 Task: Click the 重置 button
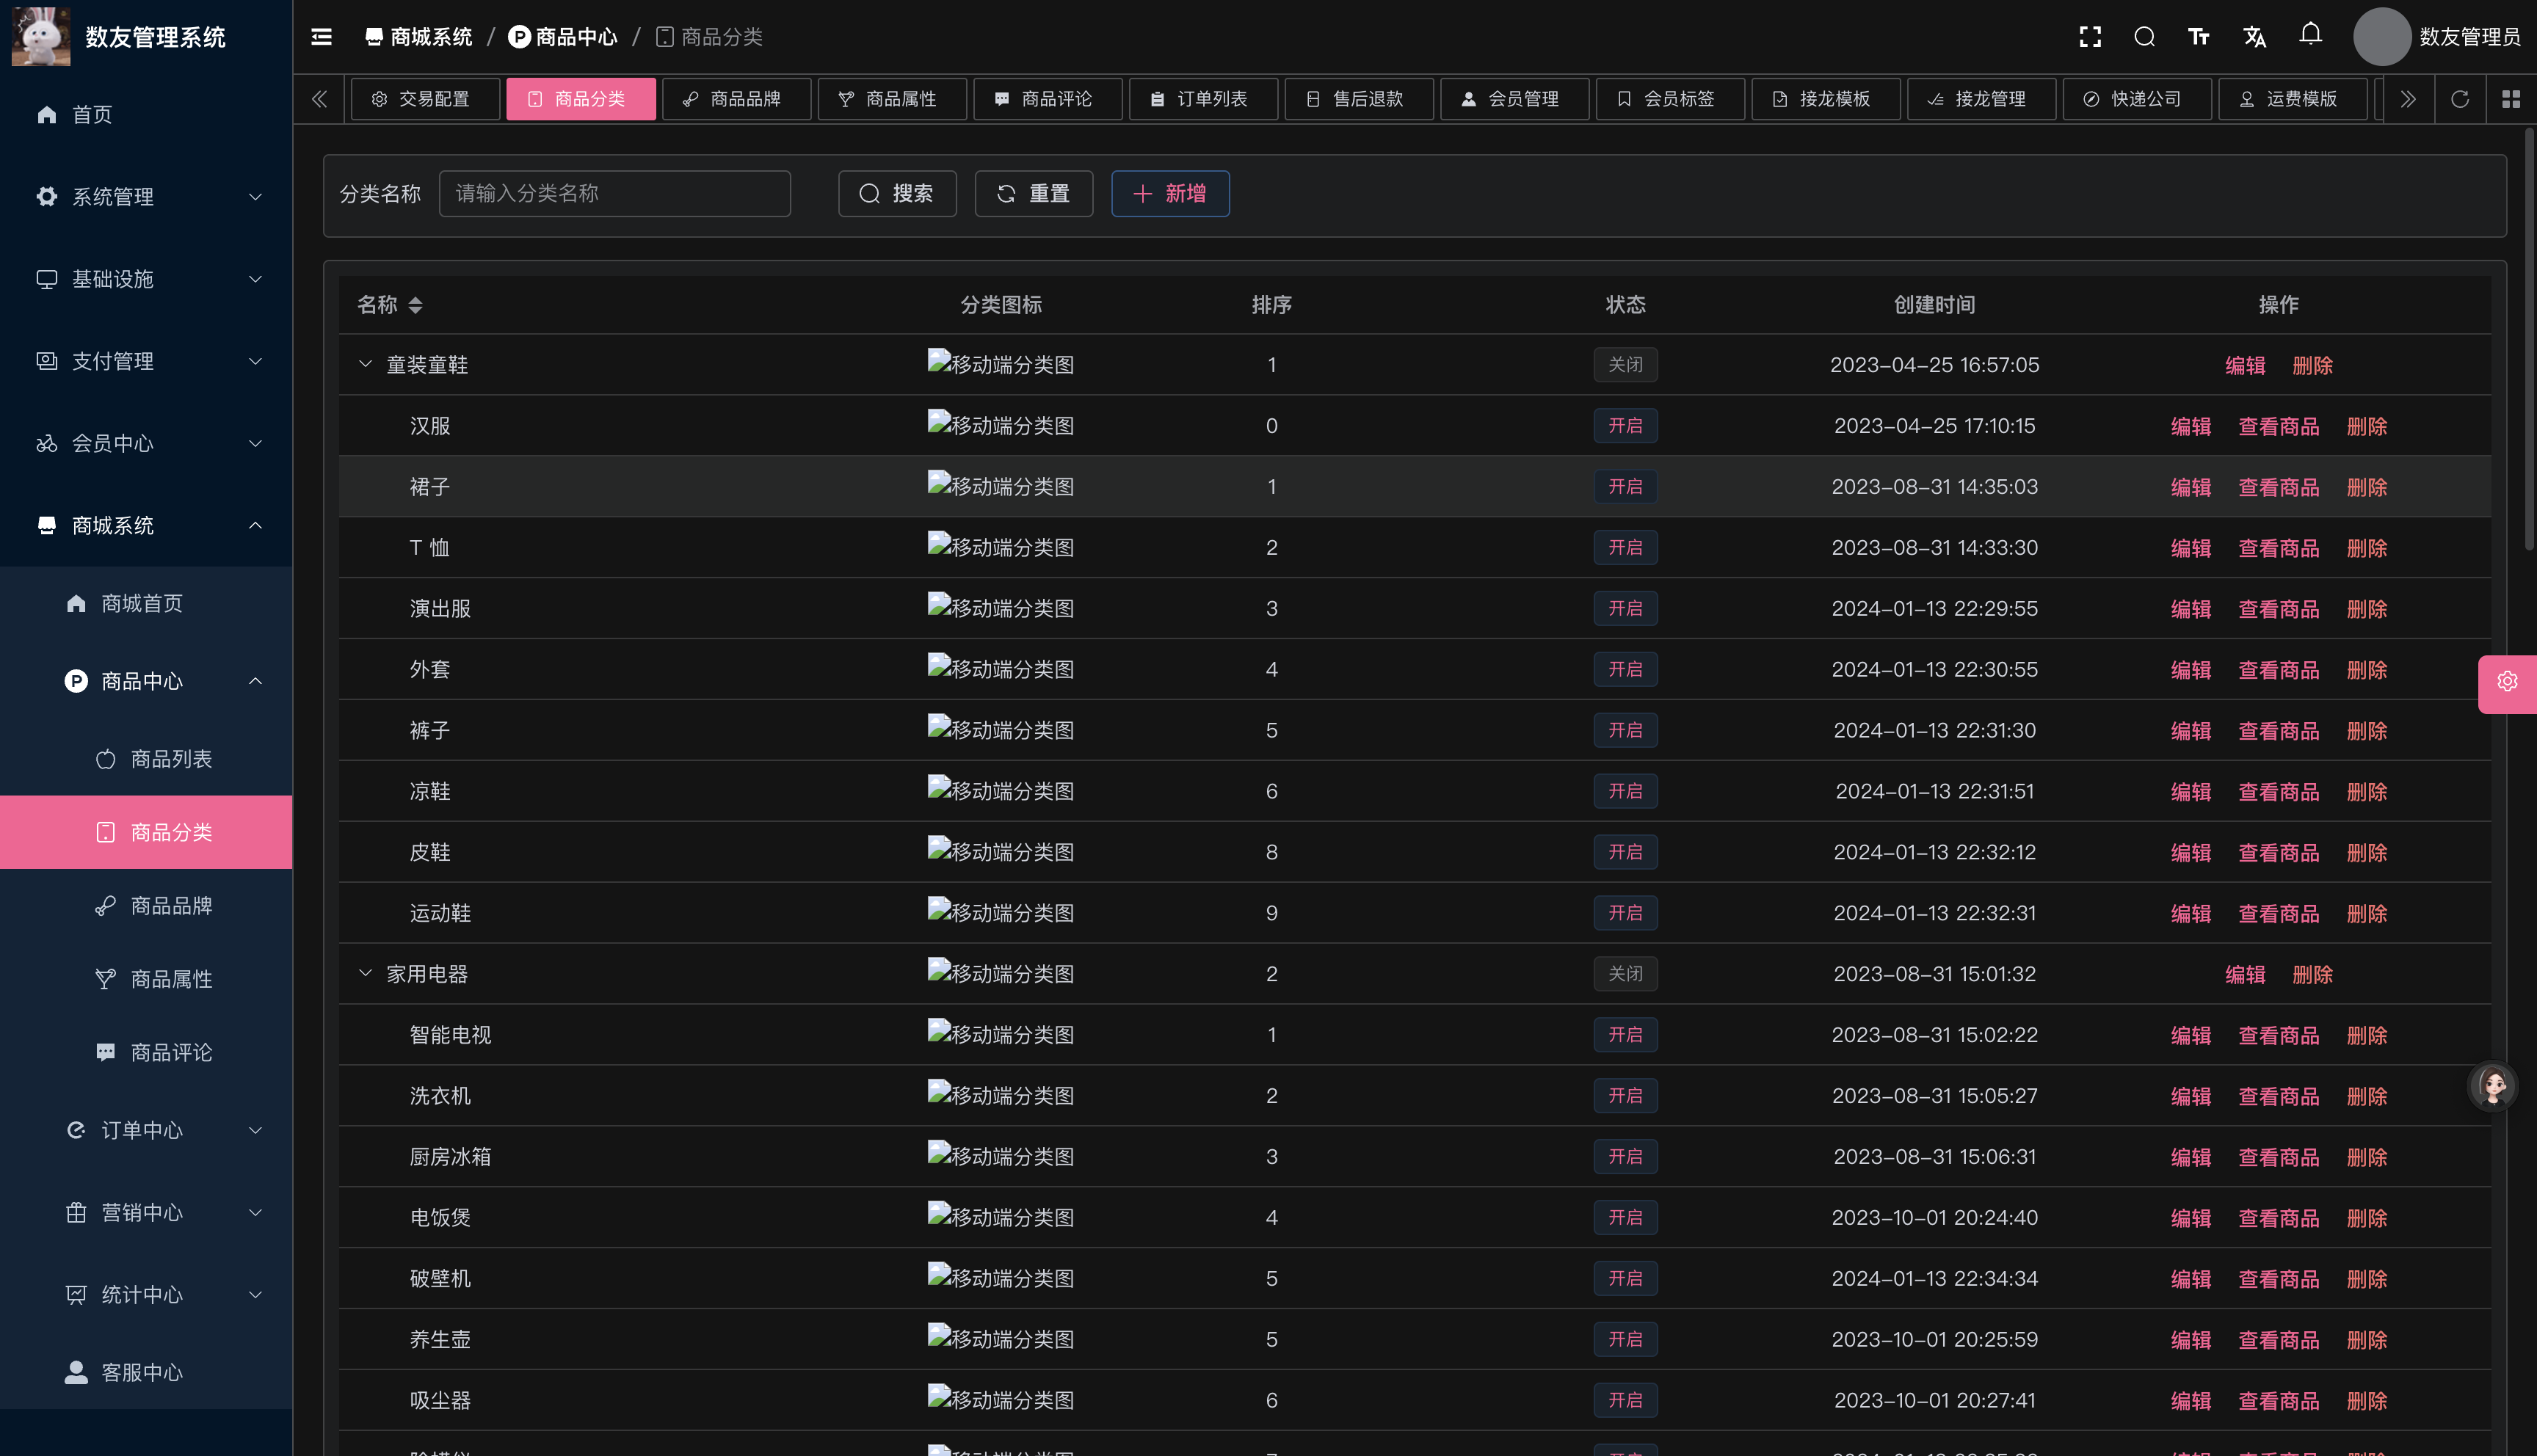(x=1034, y=193)
